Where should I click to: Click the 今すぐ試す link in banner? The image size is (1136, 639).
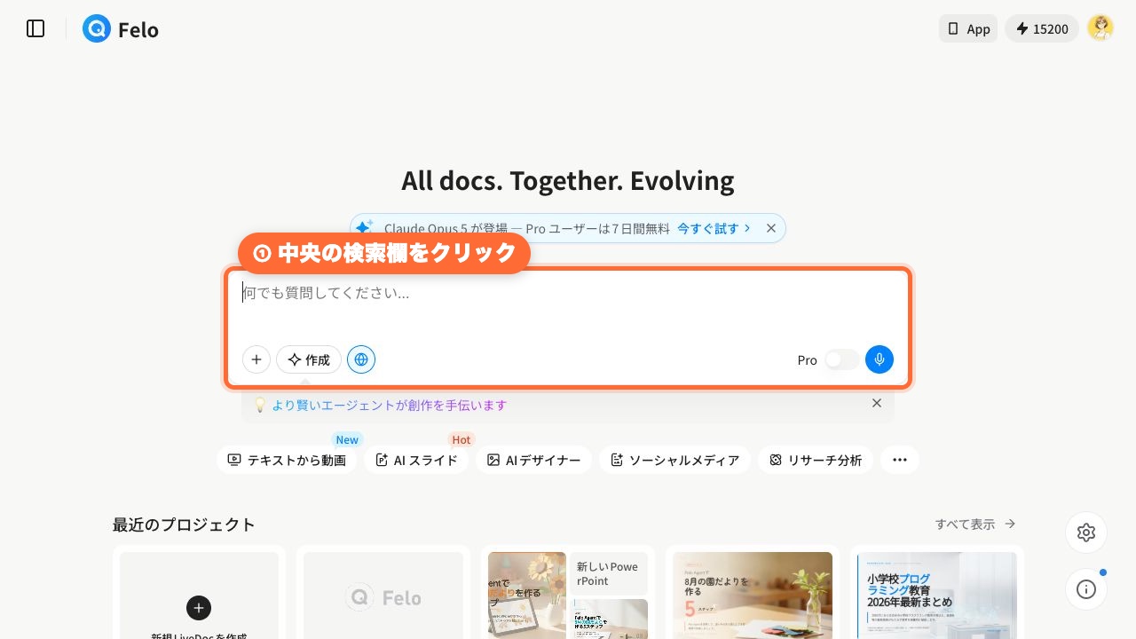coord(714,228)
